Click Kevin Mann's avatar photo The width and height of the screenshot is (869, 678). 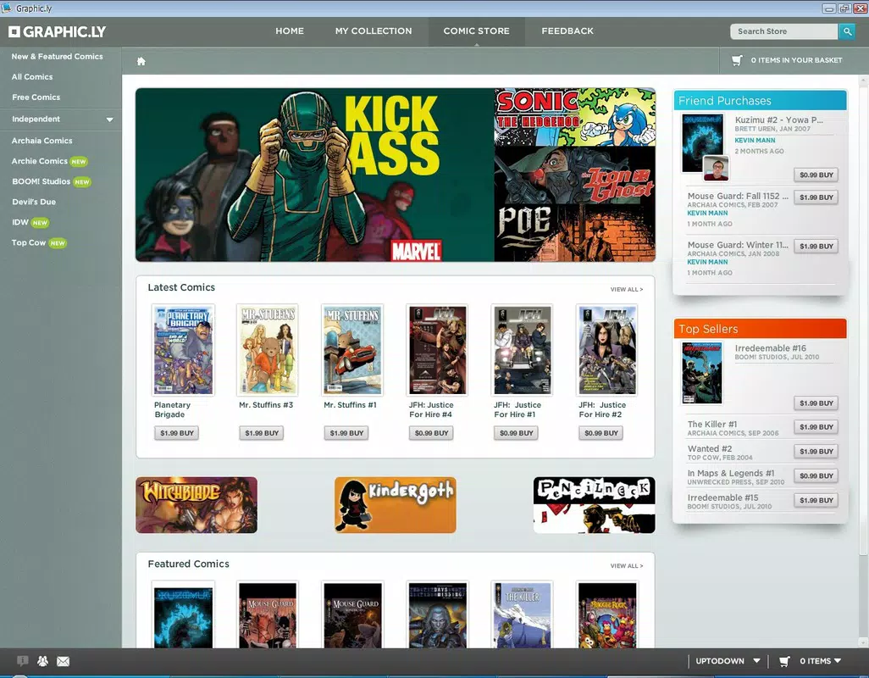[x=716, y=168]
